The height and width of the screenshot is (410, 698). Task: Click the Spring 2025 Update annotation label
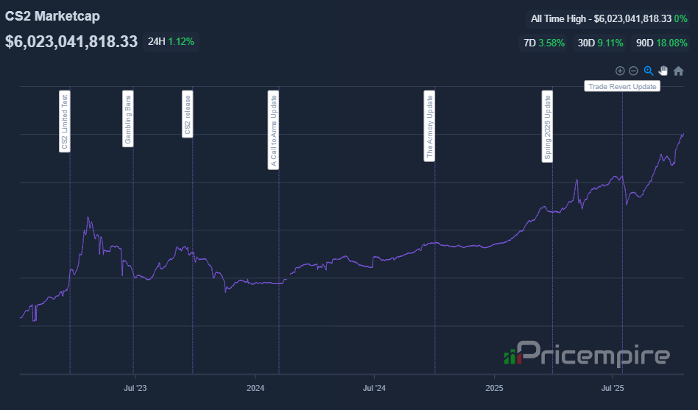547,127
